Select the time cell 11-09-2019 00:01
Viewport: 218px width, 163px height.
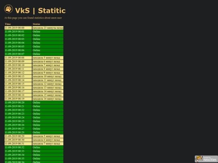(18, 31)
